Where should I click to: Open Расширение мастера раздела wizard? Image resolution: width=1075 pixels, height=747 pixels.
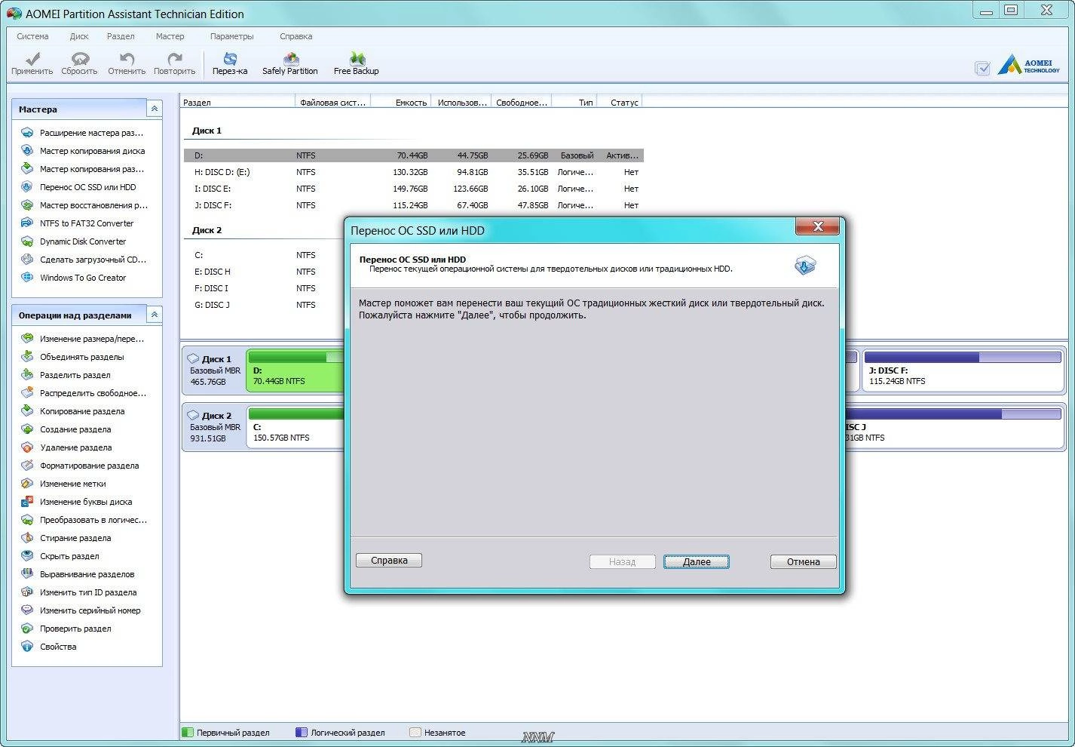83,133
